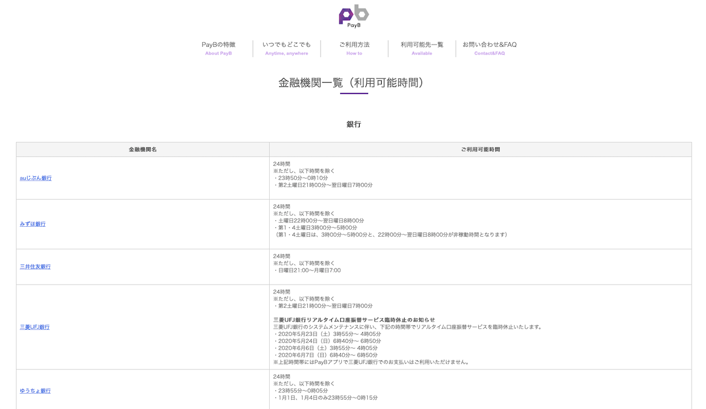Open 利用可能先一覧 navigation item

[x=422, y=48]
